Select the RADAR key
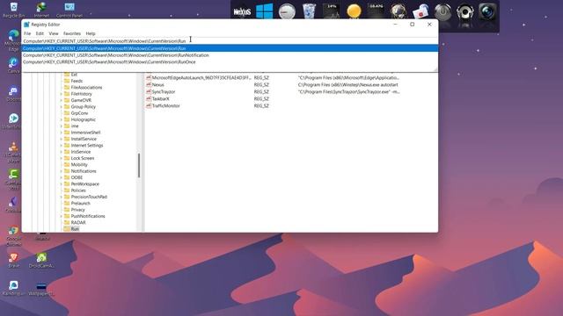Image resolution: width=563 pixels, height=316 pixels. pos(78,222)
